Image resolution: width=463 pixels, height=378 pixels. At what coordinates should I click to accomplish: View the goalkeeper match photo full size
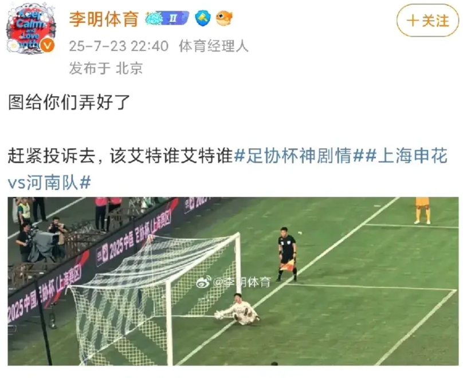(x=233, y=281)
